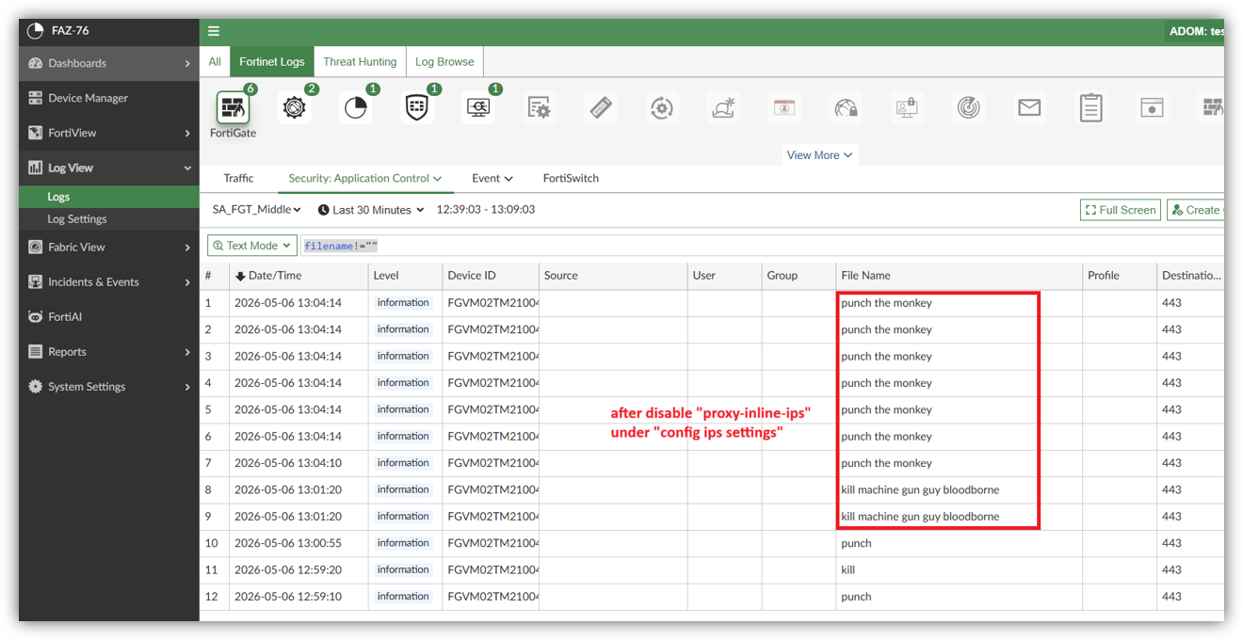The image size is (1243, 640).
Task: Select the Traffic log tab
Action: 238,178
